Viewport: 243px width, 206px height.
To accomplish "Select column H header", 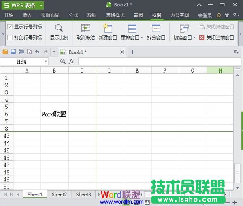I will coord(220,71).
